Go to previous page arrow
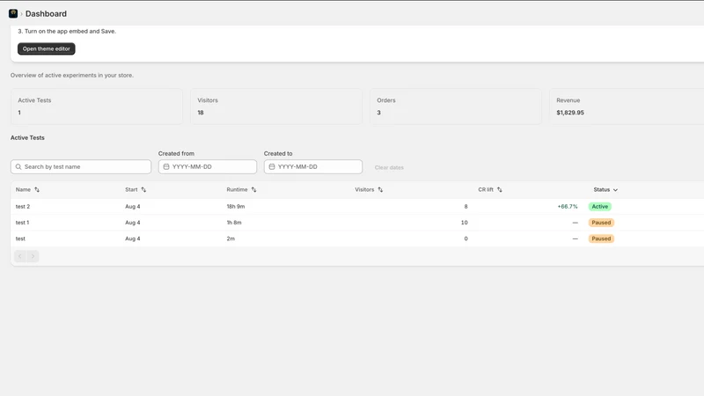The height and width of the screenshot is (396, 704). 19,256
